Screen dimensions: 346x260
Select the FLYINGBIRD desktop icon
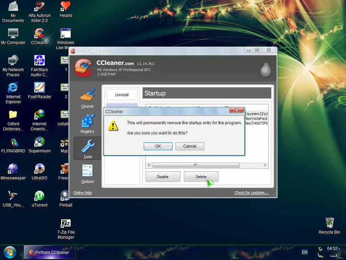13,146
